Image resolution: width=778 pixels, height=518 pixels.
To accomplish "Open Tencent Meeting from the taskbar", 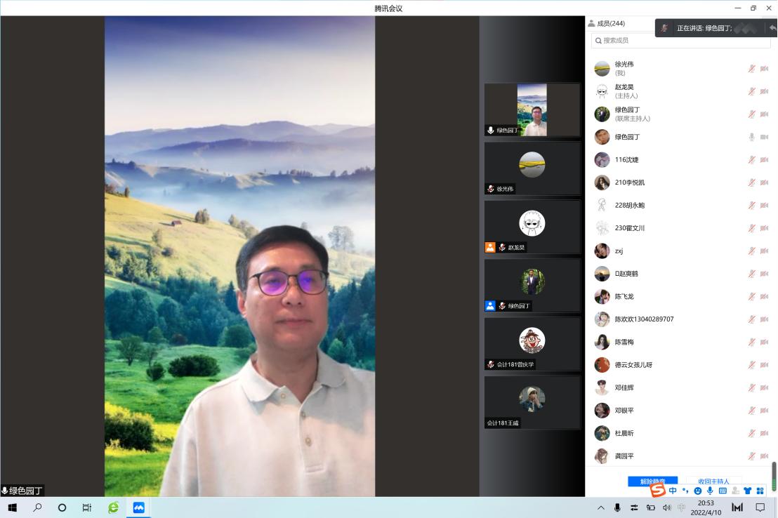I will [139, 507].
